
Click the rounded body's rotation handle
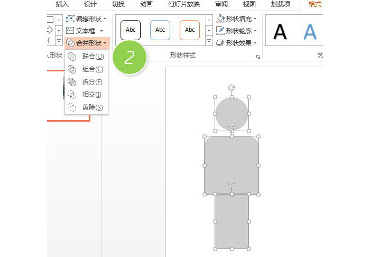point(232,127)
